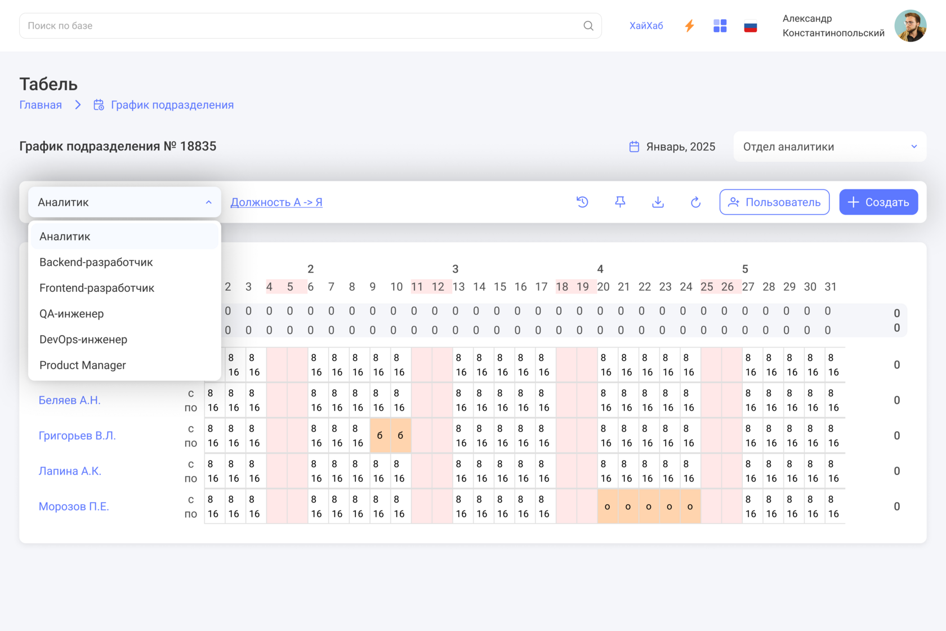Choose QA-инженер option
The width and height of the screenshot is (946, 631).
click(x=72, y=314)
